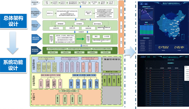Click the large right arrow toward dashboard screenshots
This screenshot has width=189, height=109.
point(130,52)
